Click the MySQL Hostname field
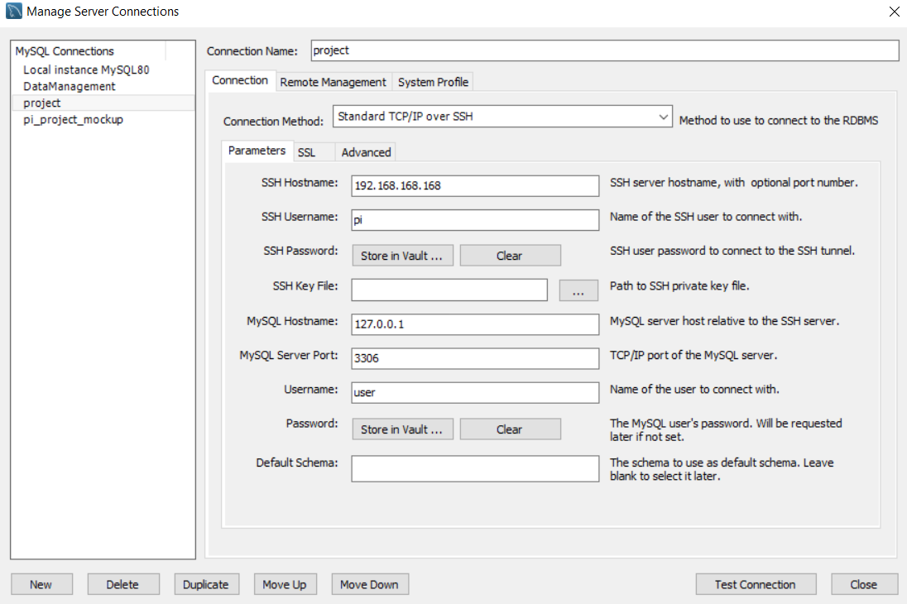This screenshot has height=604, width=907. [475, 324]
